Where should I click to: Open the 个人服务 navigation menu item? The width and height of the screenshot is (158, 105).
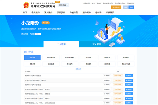pos(36,12)
